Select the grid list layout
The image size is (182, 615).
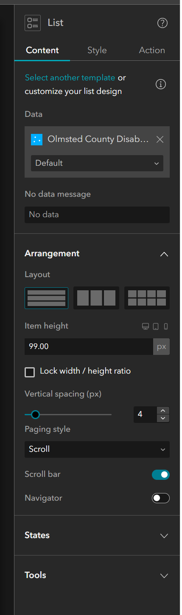click(147, 298)
